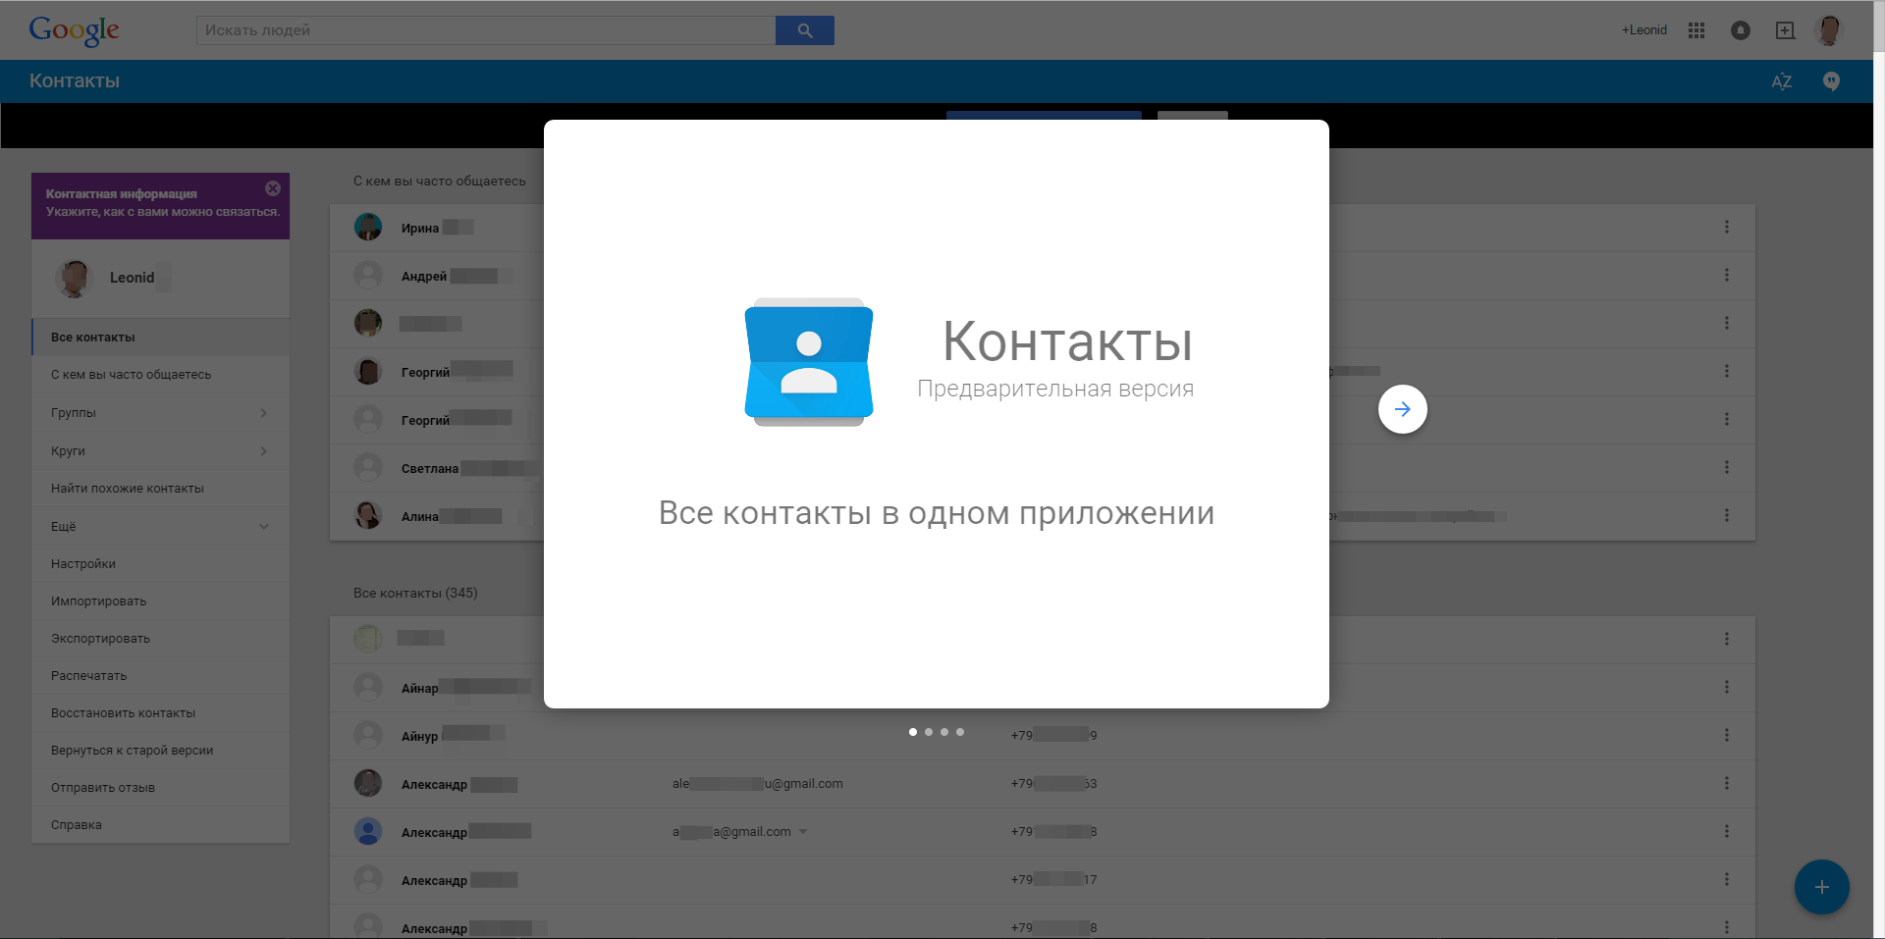This screenshot has height=939, width=1885.
Task: Go to fourth intro page dot
Action: [960, 732]
